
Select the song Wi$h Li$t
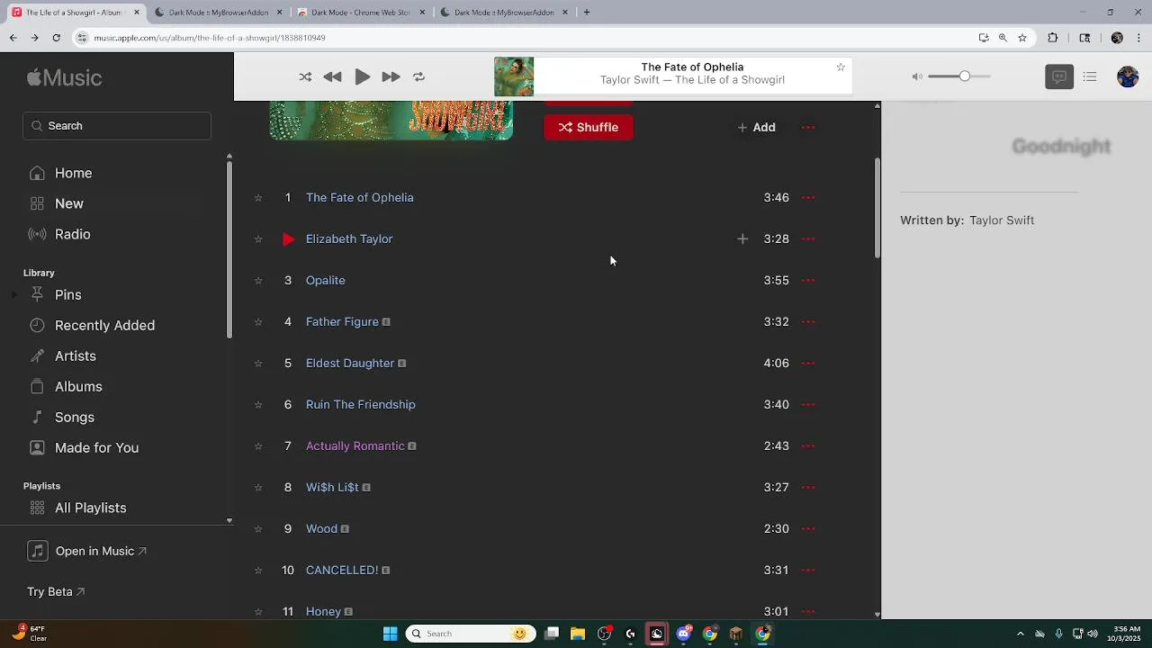click(x=332, y=488)
